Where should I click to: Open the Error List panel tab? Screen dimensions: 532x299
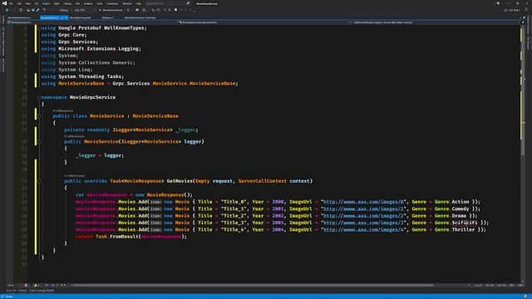[11, 291]
